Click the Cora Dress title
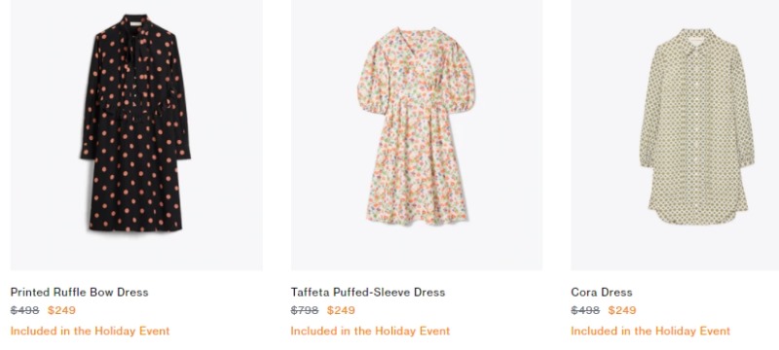Image resolution: width=779 pixels, height=350 pixels. click(602, 292)
